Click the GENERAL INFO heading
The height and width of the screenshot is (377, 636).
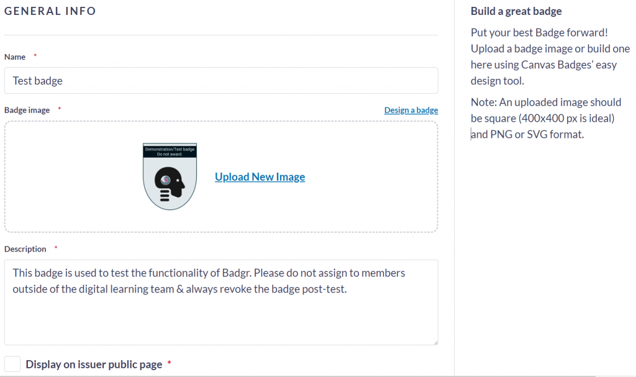(x=50, y=11)
